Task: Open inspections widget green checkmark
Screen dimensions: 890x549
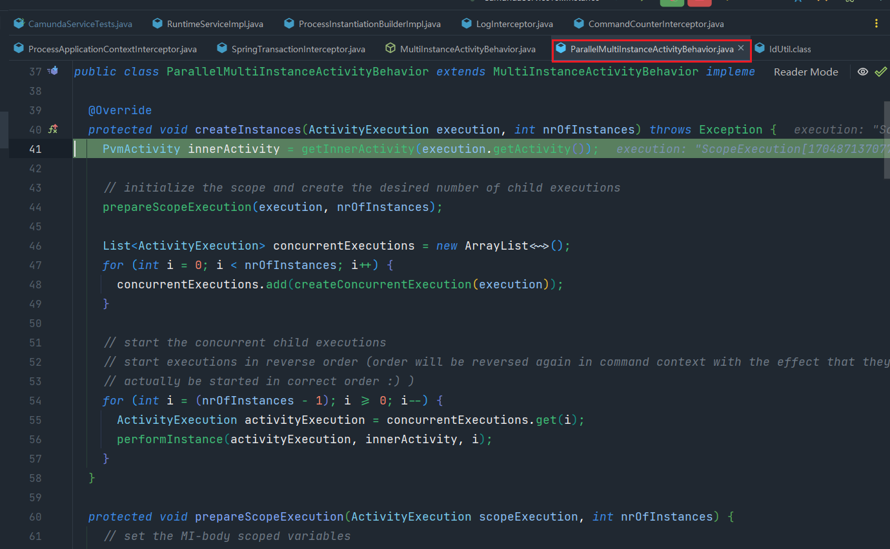Action: 881,72
